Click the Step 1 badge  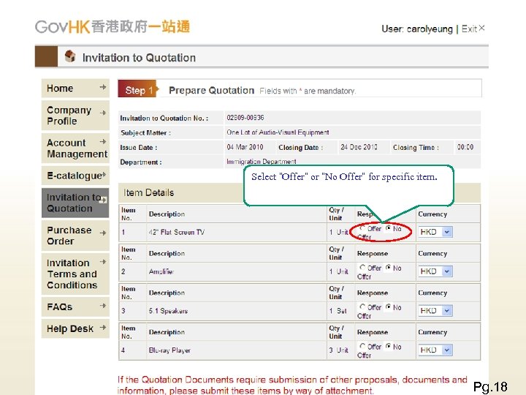(138, 89)
